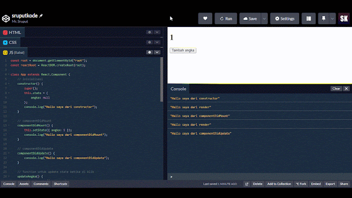The image size is (352, 198).
Task: Click the Tambah angka button in preview
Action: point(183,50)
